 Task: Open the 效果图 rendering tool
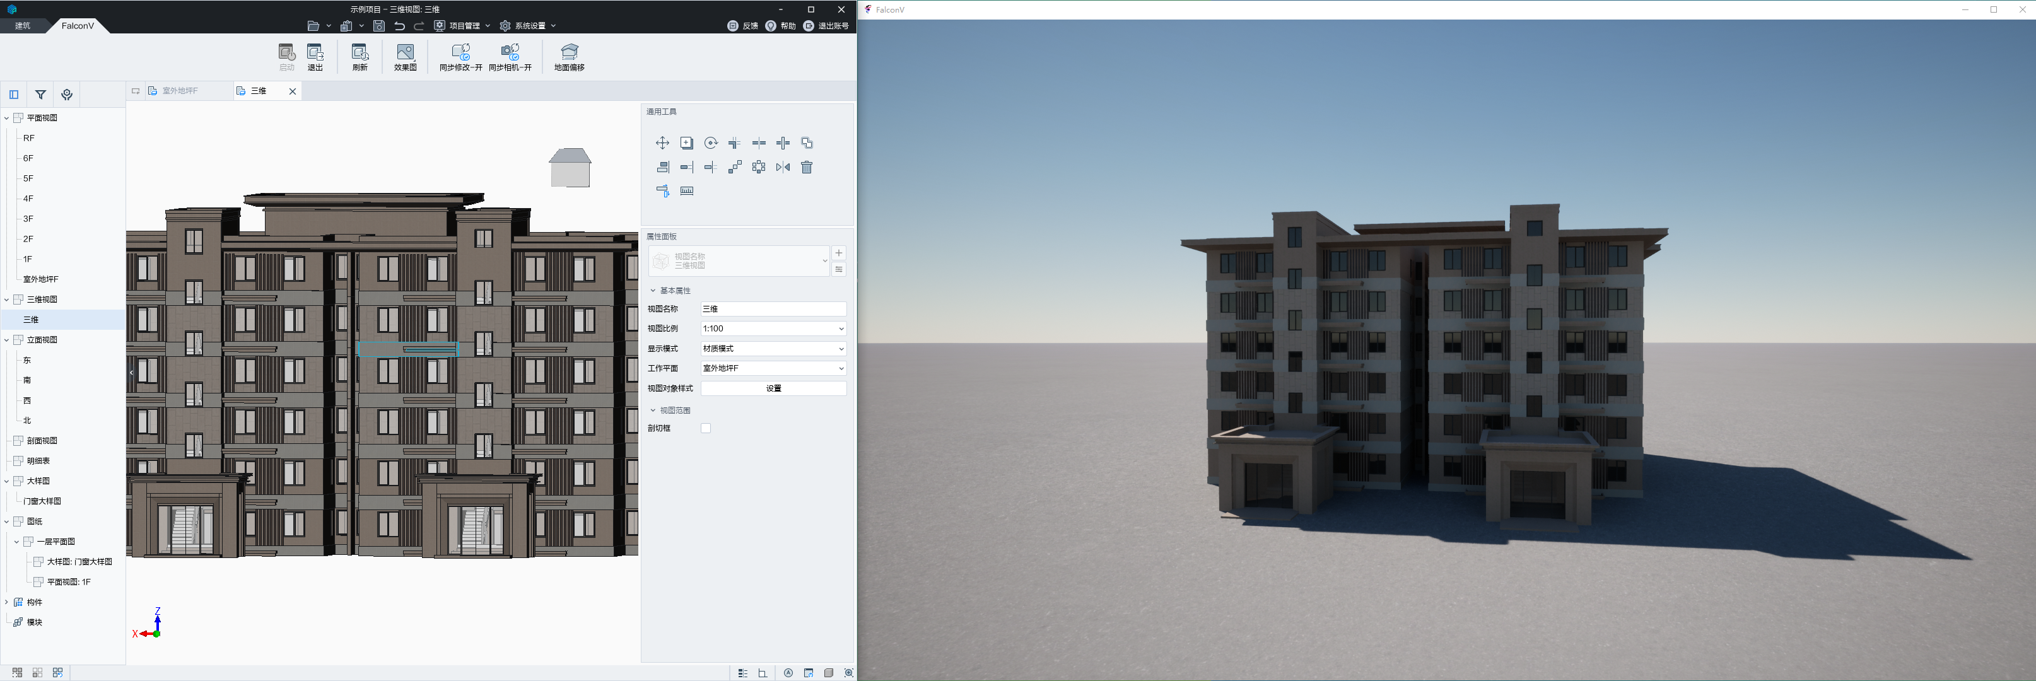pos(405,57)
